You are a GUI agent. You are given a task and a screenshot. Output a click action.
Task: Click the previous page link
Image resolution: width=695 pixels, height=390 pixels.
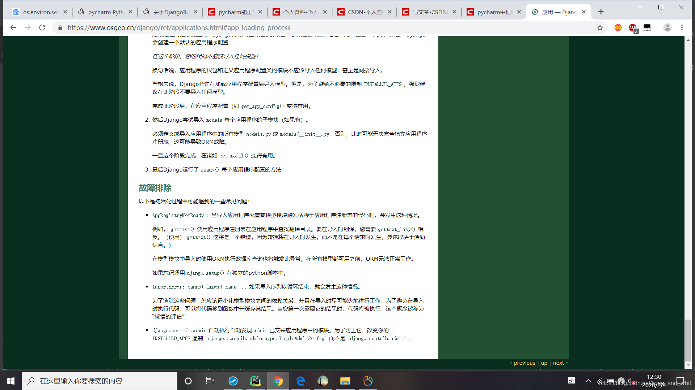point(525,363)
